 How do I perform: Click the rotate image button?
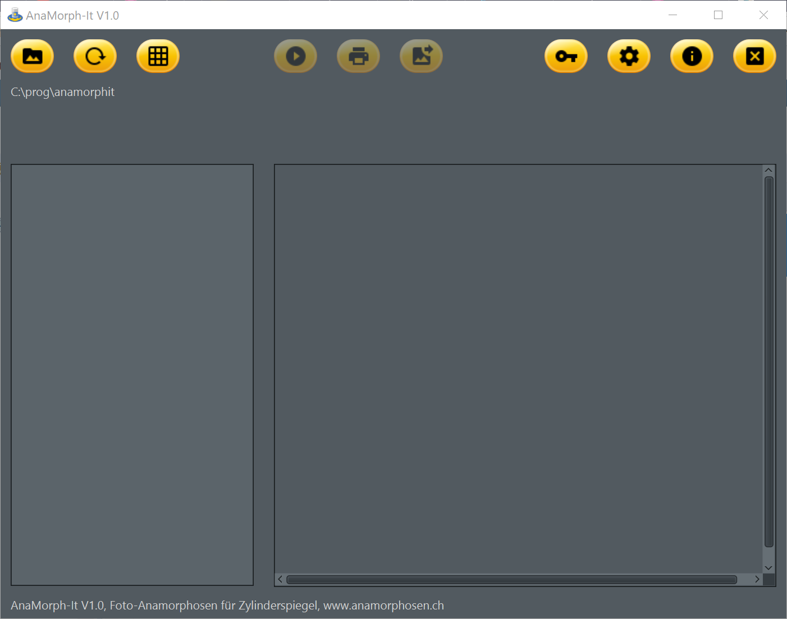(x=95, y=56)
